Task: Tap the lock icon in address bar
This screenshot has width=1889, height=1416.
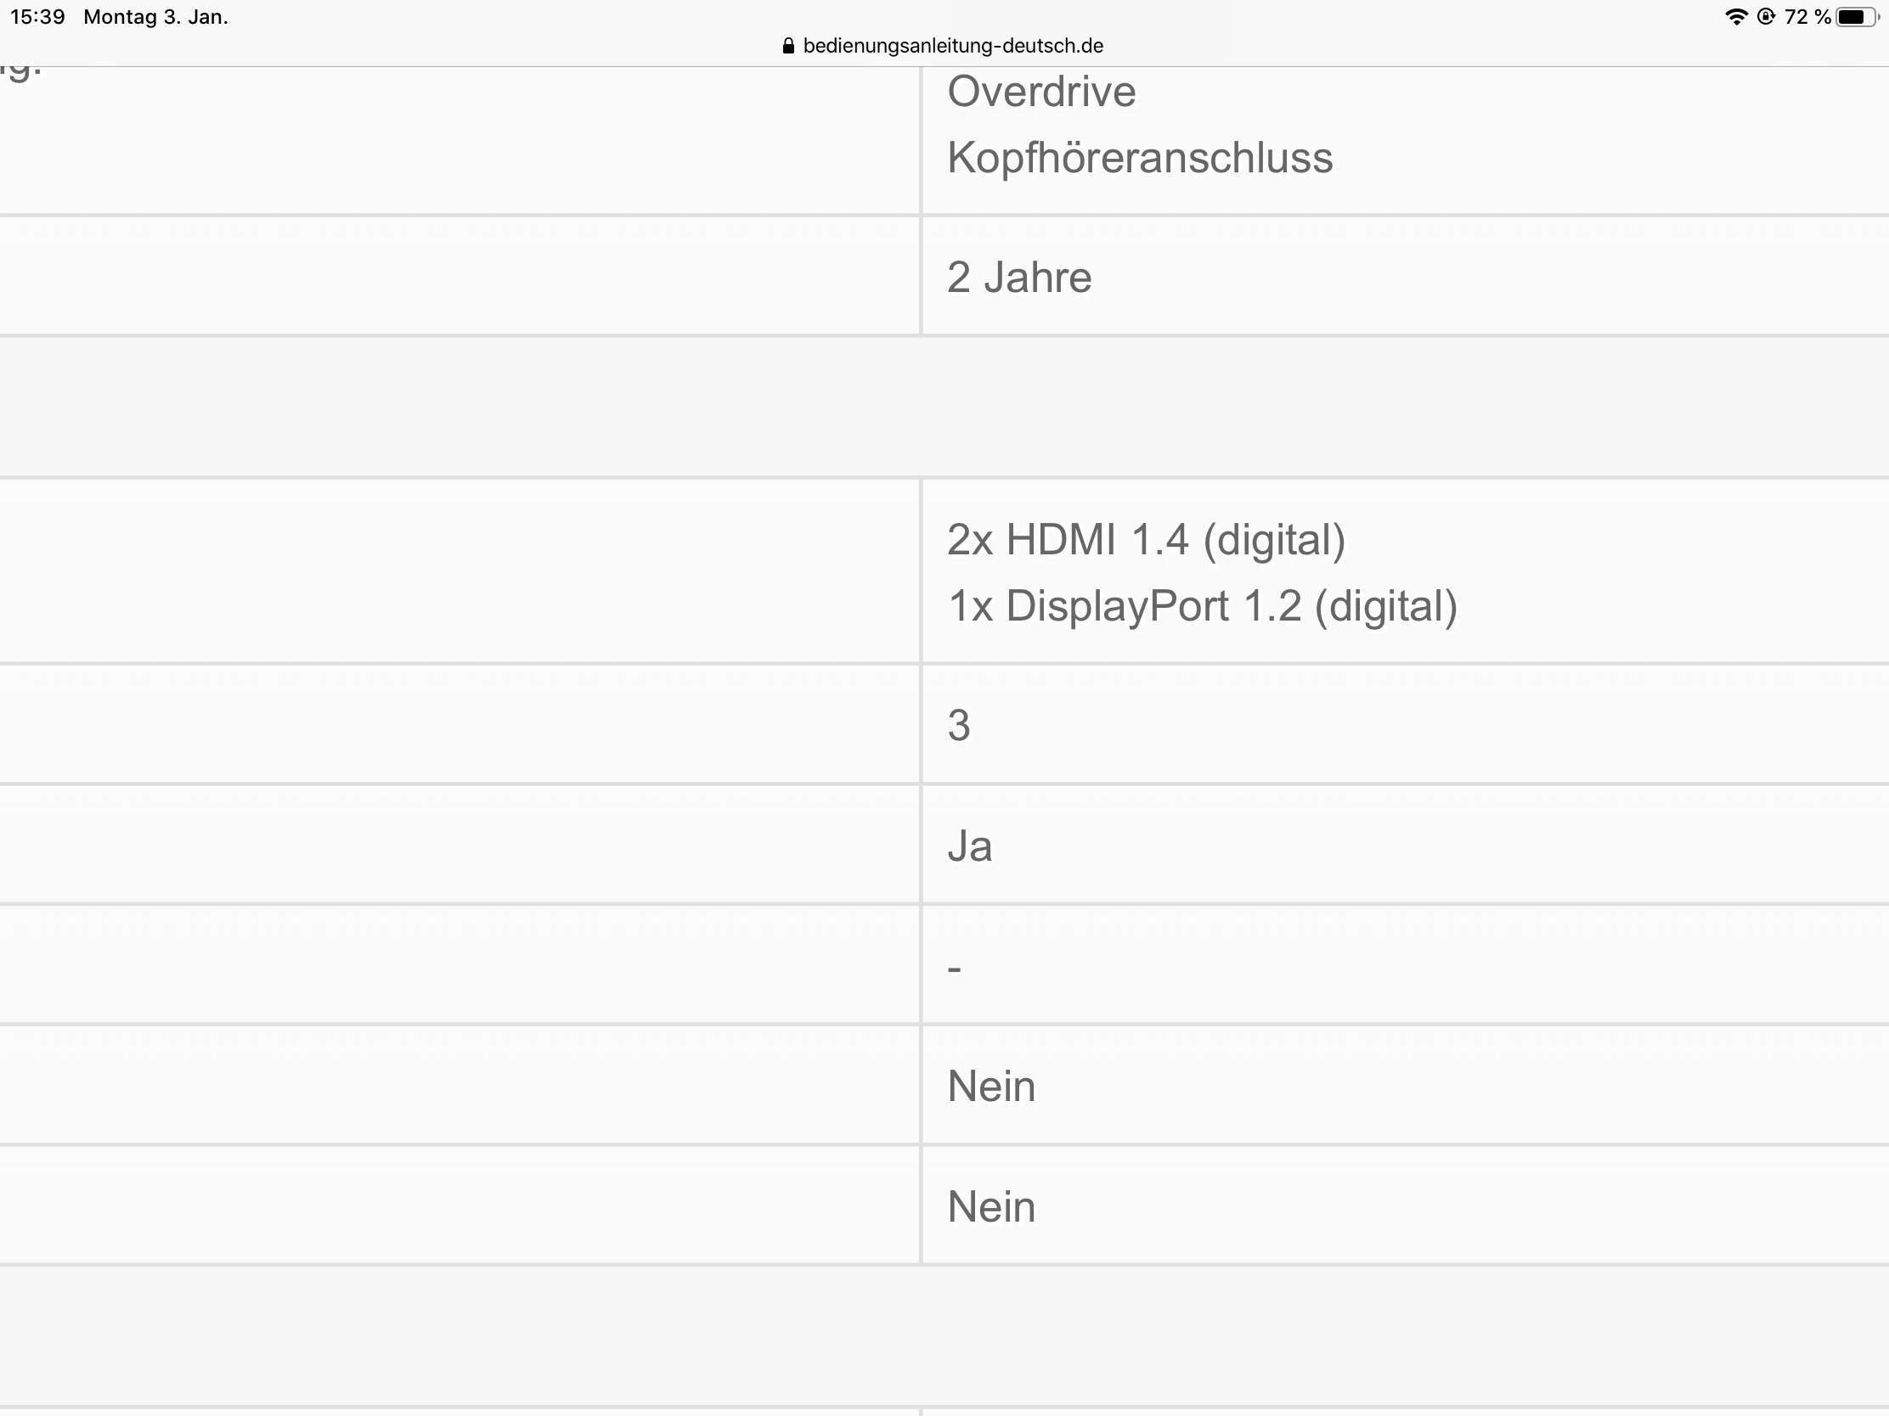Action: (x=788, y=46)
